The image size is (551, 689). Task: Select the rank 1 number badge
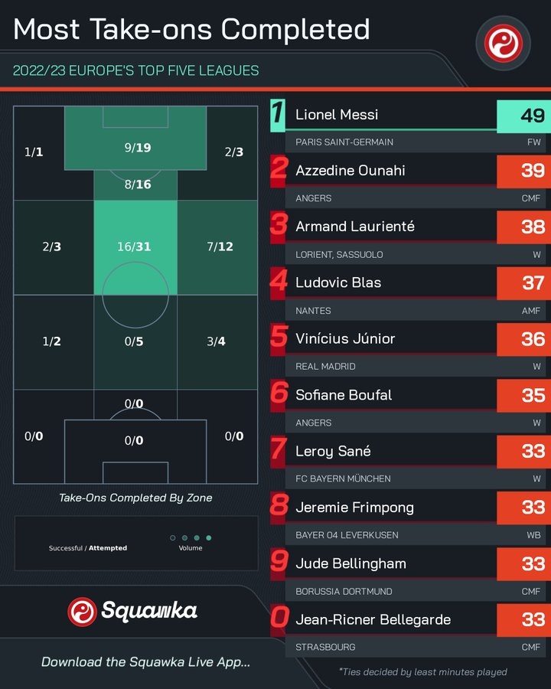278,115
